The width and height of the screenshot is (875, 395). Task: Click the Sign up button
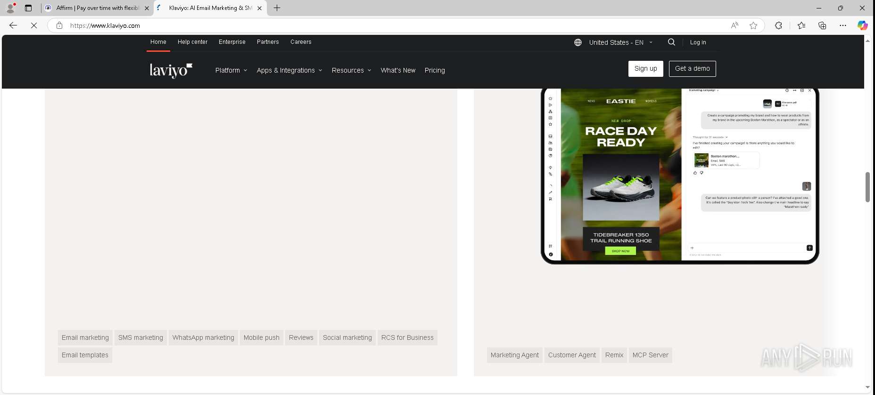tap(645, 69)
